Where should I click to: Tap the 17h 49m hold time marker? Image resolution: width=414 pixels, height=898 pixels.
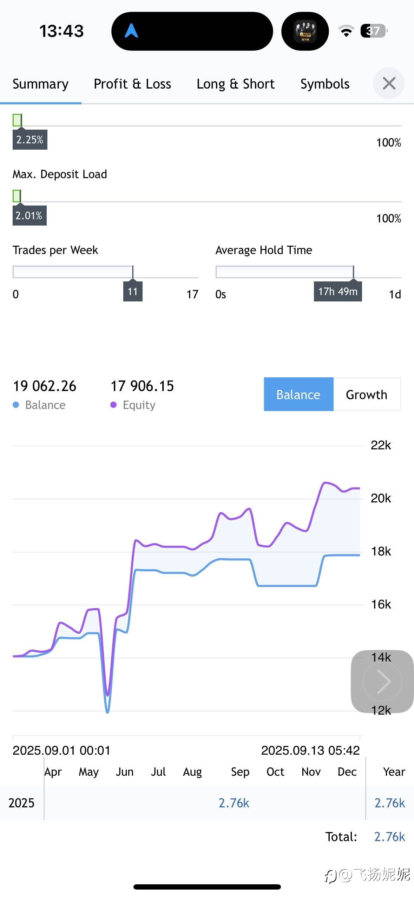pyautogui.click(x=338, y=291)
